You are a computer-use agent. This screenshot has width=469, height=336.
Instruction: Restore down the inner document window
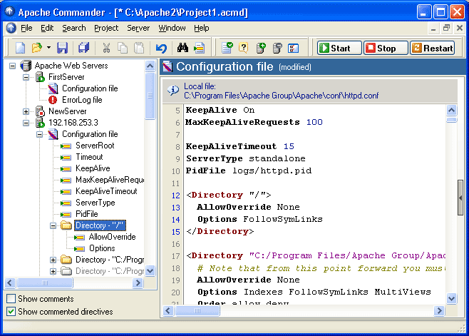[x=447, y=28]
